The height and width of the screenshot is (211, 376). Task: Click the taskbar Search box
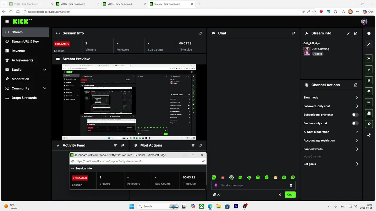coord(159,206)
